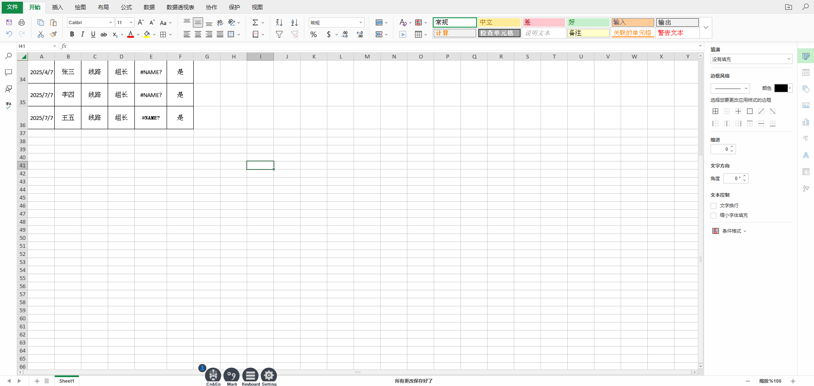Image resolution: width=814 pixels, height=386 pixels.
Task: Apply percent style format
Action: [314, 34]
